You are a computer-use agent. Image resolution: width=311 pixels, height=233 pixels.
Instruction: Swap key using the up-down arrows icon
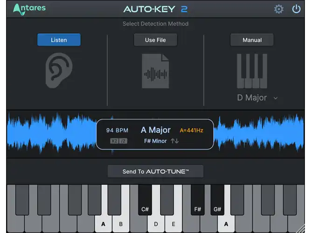(174, 141)
